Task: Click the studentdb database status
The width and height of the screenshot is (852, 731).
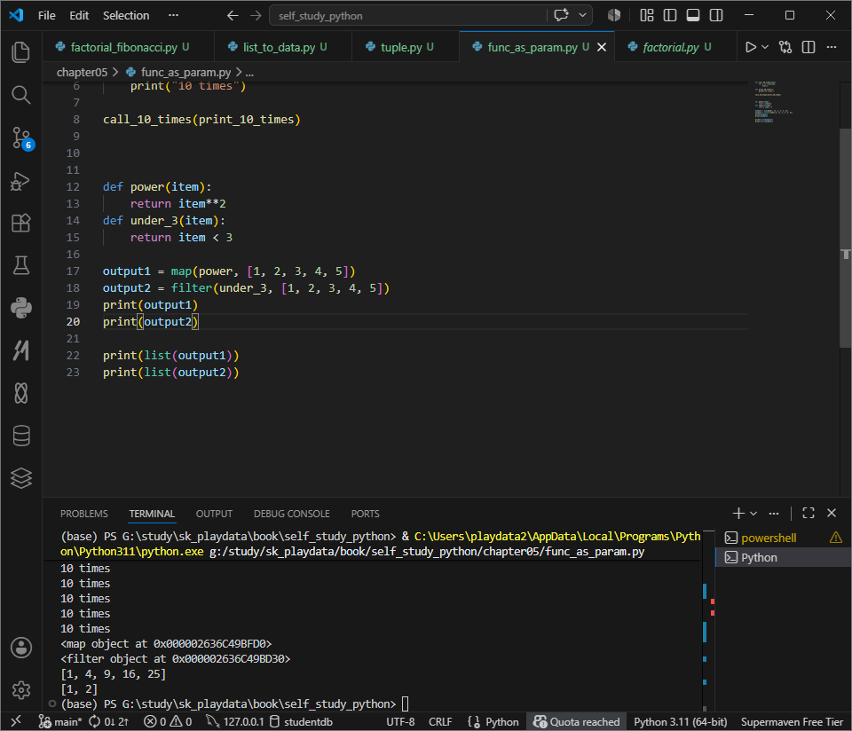Action: pos(302,721)
